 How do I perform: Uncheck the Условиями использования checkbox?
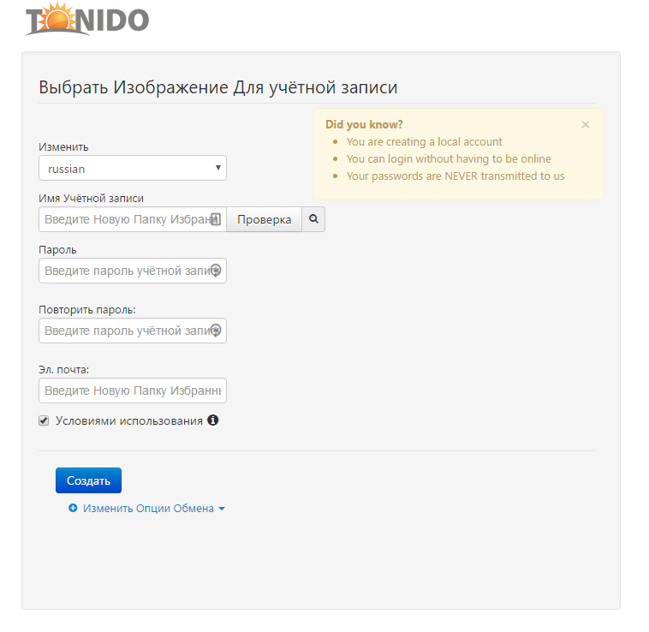point(44,421)
